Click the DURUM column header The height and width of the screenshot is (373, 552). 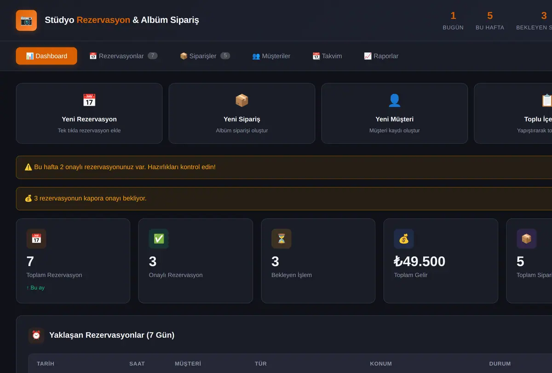[500, 363]
